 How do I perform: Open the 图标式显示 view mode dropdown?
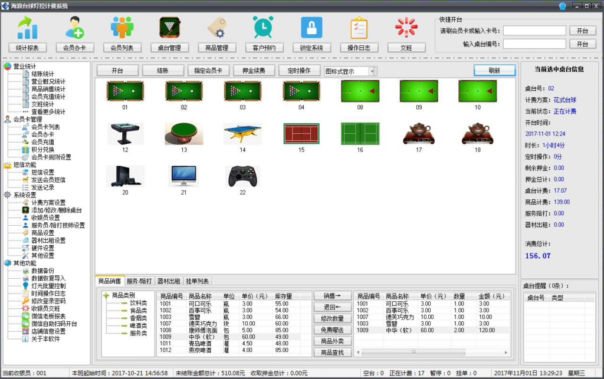pos(372,71)
